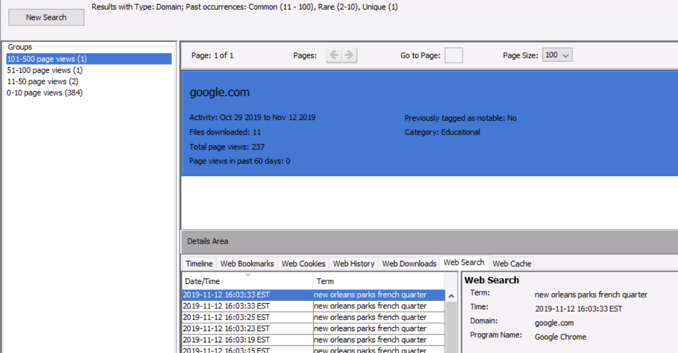
Task: Switch to the Timeline tab
Action: coord(199,263)
